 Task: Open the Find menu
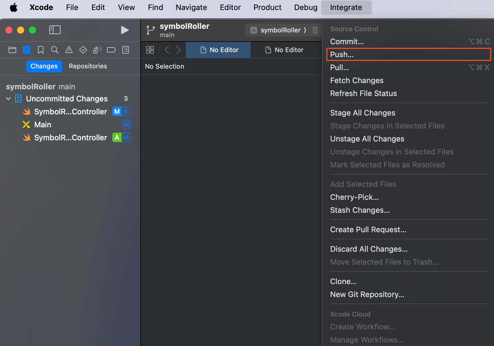pos(155,7)
